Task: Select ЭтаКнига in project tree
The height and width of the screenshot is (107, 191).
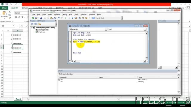Action: click(x=42, y=32)
